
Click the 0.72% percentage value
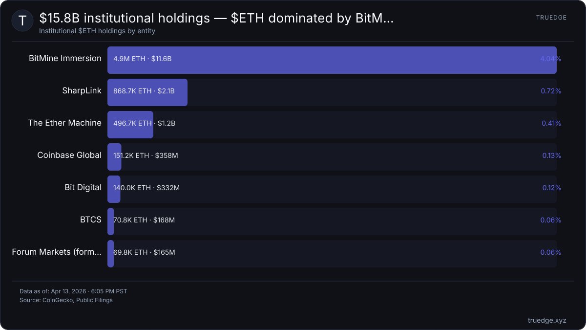click(551, 91)
